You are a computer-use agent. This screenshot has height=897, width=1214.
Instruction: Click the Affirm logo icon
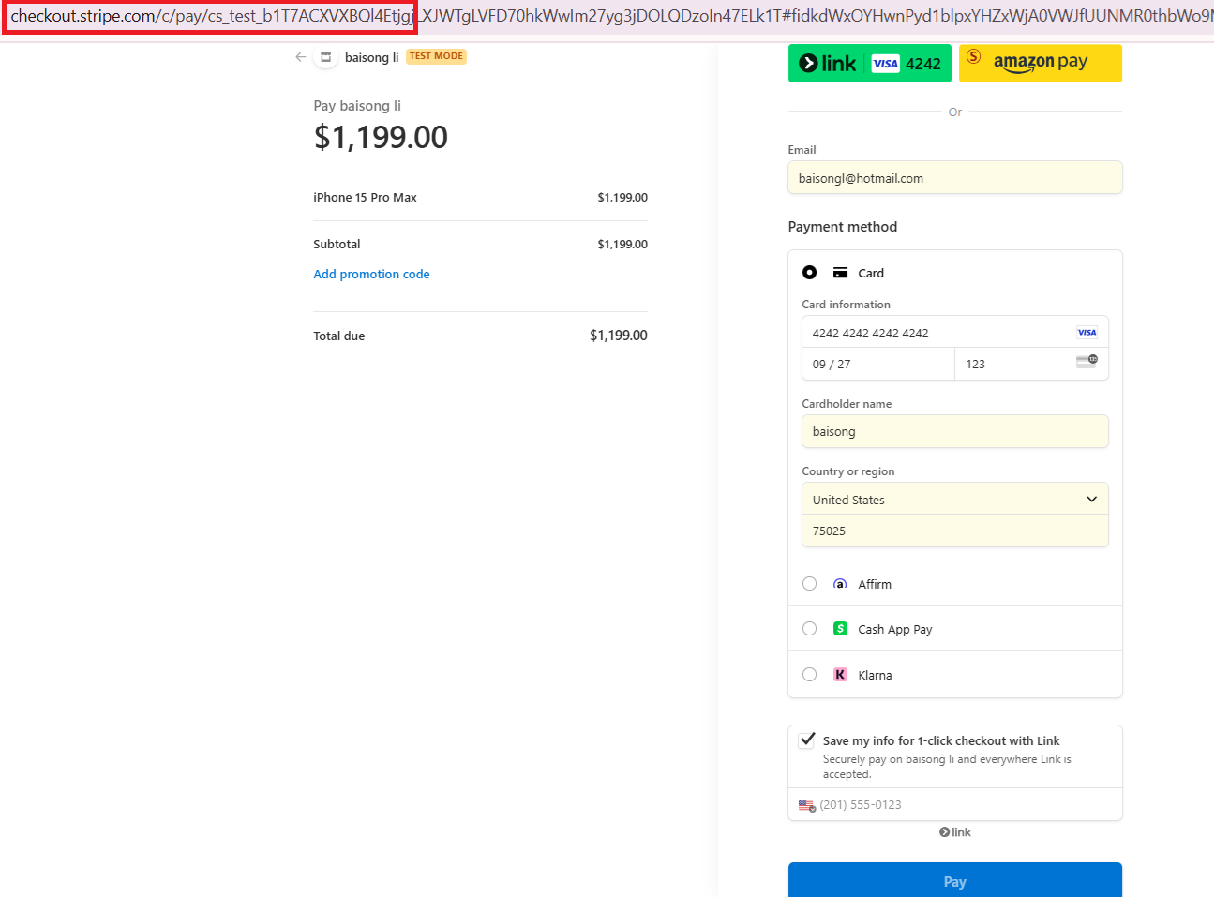[840, 584]
